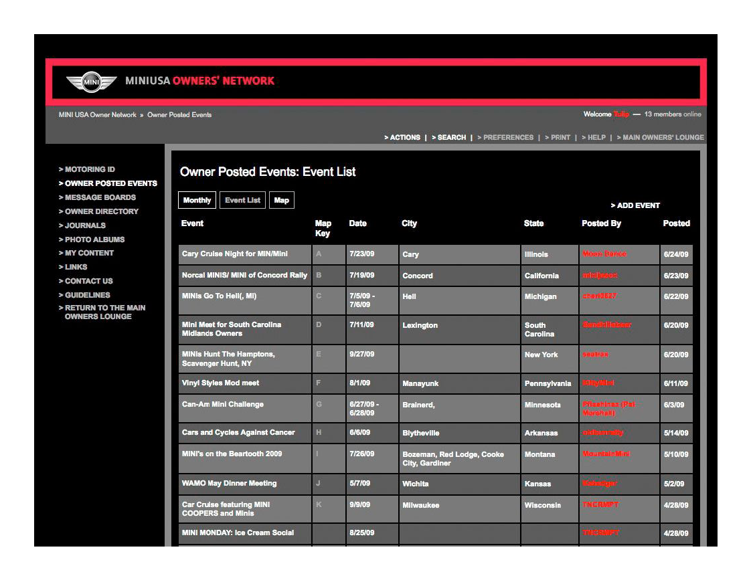
Task: Click the State column header
Action: (533, 223)
